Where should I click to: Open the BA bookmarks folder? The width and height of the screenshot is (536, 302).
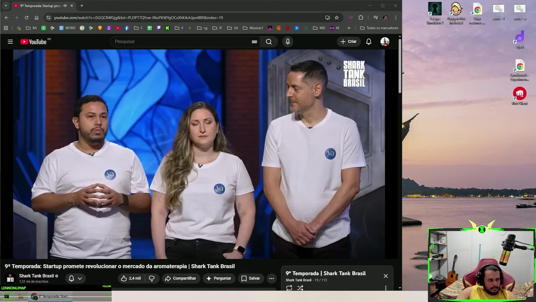[31, 28]
